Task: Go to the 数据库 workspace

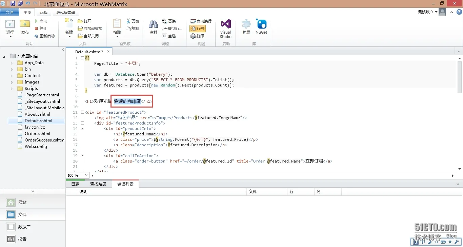Action: tap(33, 227)
